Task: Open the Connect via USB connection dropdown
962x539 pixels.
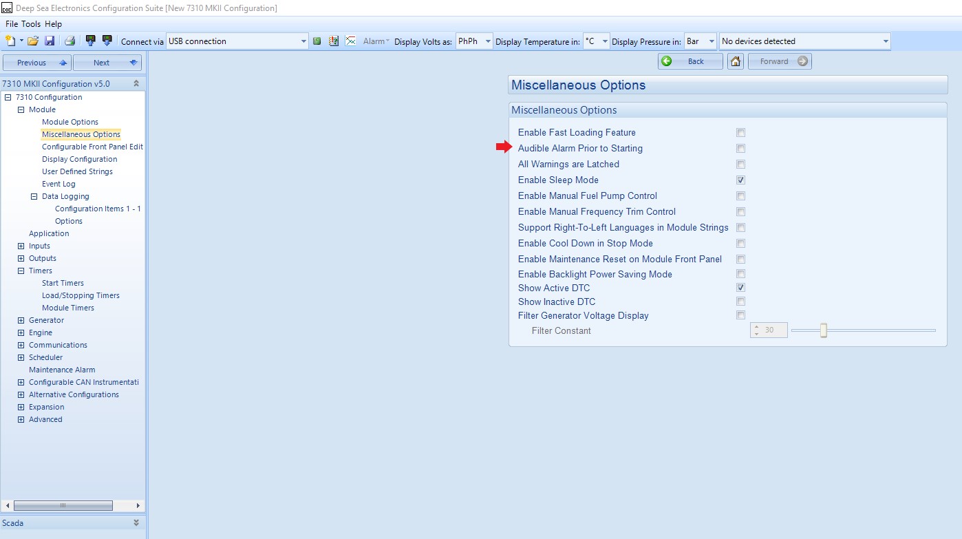Action: 303,41
